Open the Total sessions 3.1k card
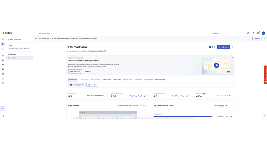The height and width of the screenshot is (150, 267). [x=87, y=95]
